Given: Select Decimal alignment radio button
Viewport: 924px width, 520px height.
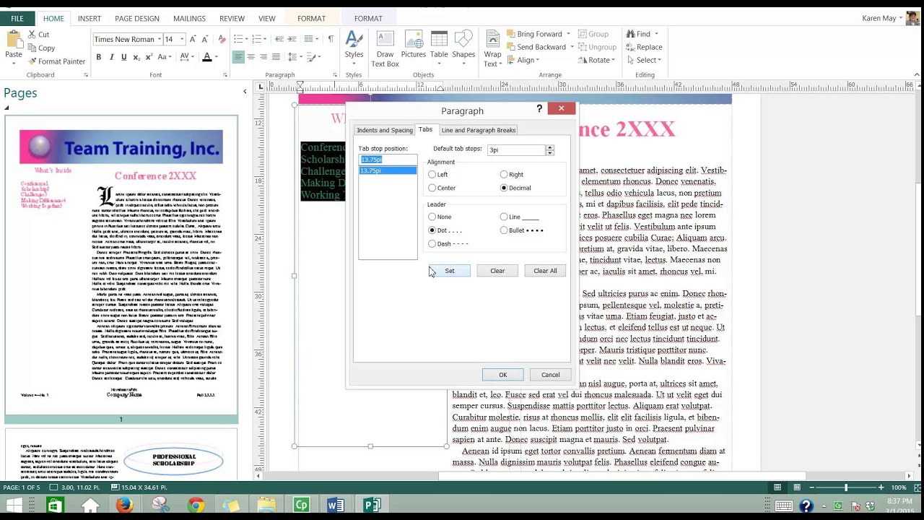Looking at the screenshot, I should [504, 188].
